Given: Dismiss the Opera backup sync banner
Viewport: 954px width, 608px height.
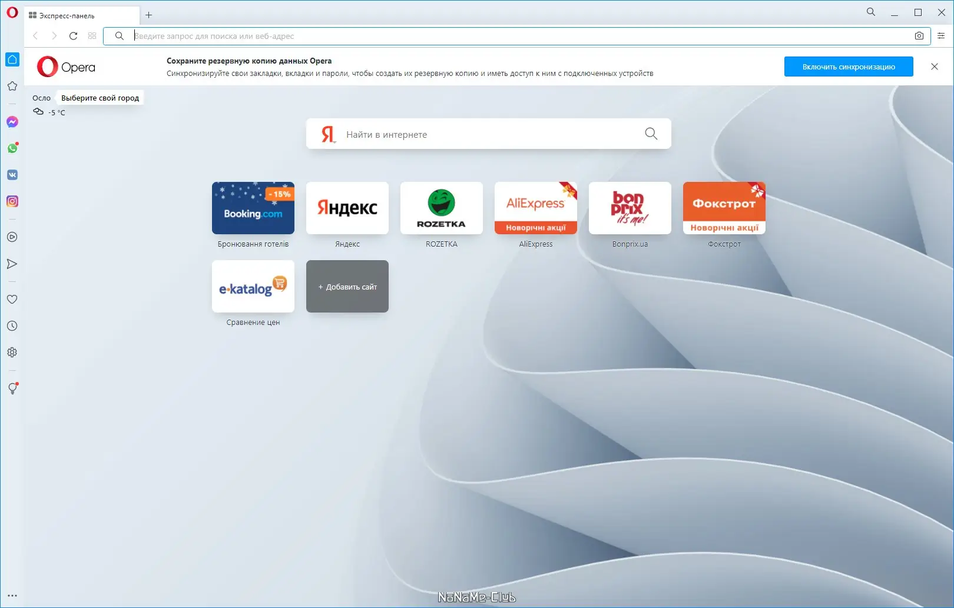Looking at the screenshot, I should coord(935,67).
